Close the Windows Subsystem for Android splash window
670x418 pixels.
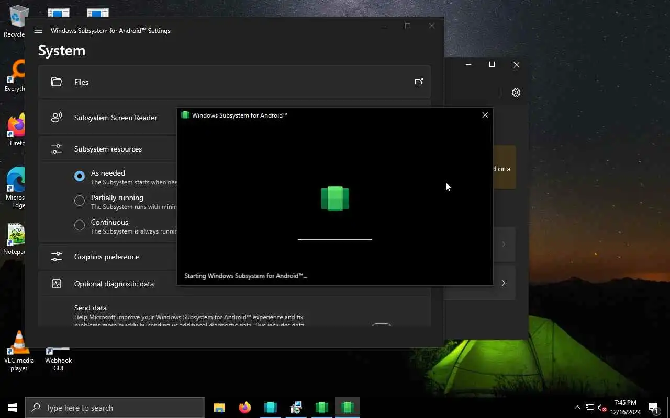click(x=485, y=115)
